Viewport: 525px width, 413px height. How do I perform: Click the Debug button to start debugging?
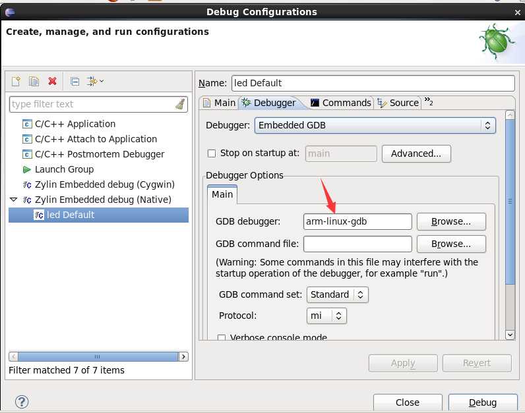tap(483, 402)
